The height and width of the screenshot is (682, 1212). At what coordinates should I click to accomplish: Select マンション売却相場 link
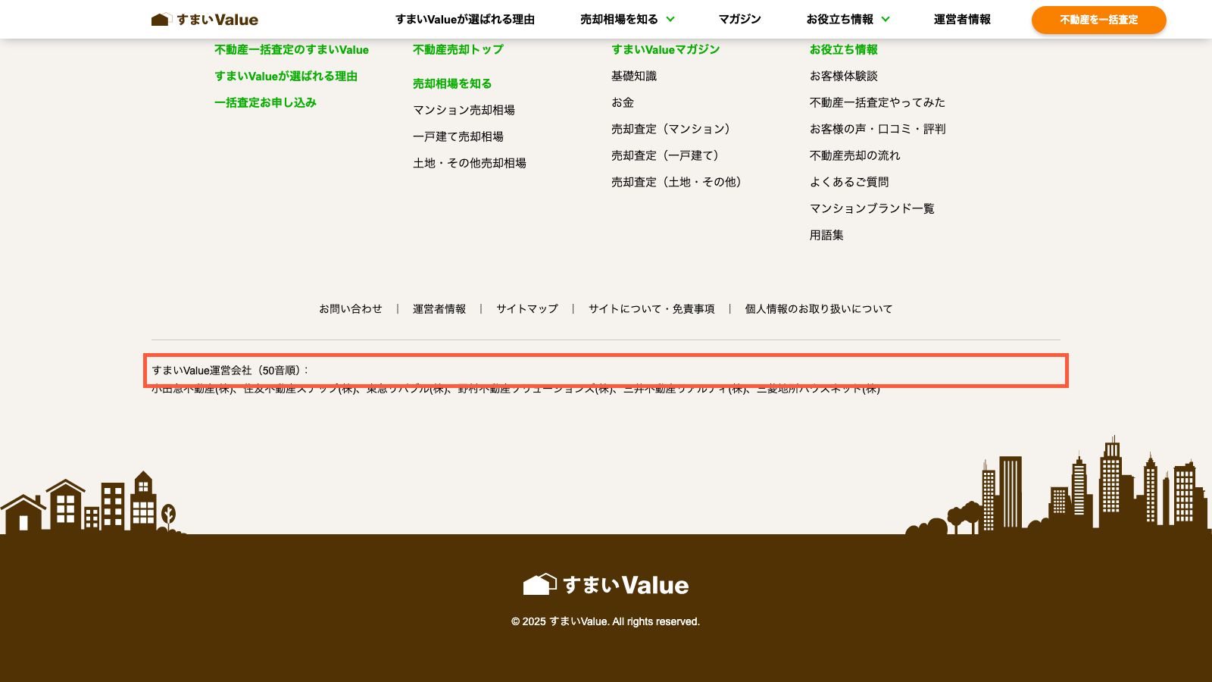click(x=464, y=111)
